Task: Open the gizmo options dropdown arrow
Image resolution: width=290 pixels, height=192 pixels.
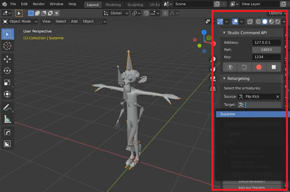Action: tap(226, 22)
